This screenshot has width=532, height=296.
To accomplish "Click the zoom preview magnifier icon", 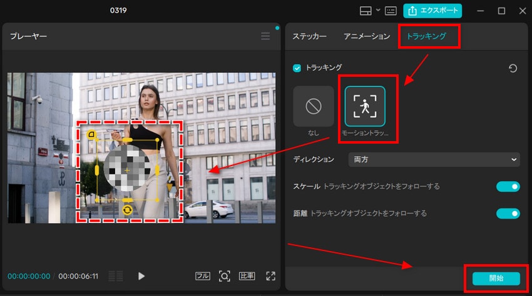I will point(224,276).
